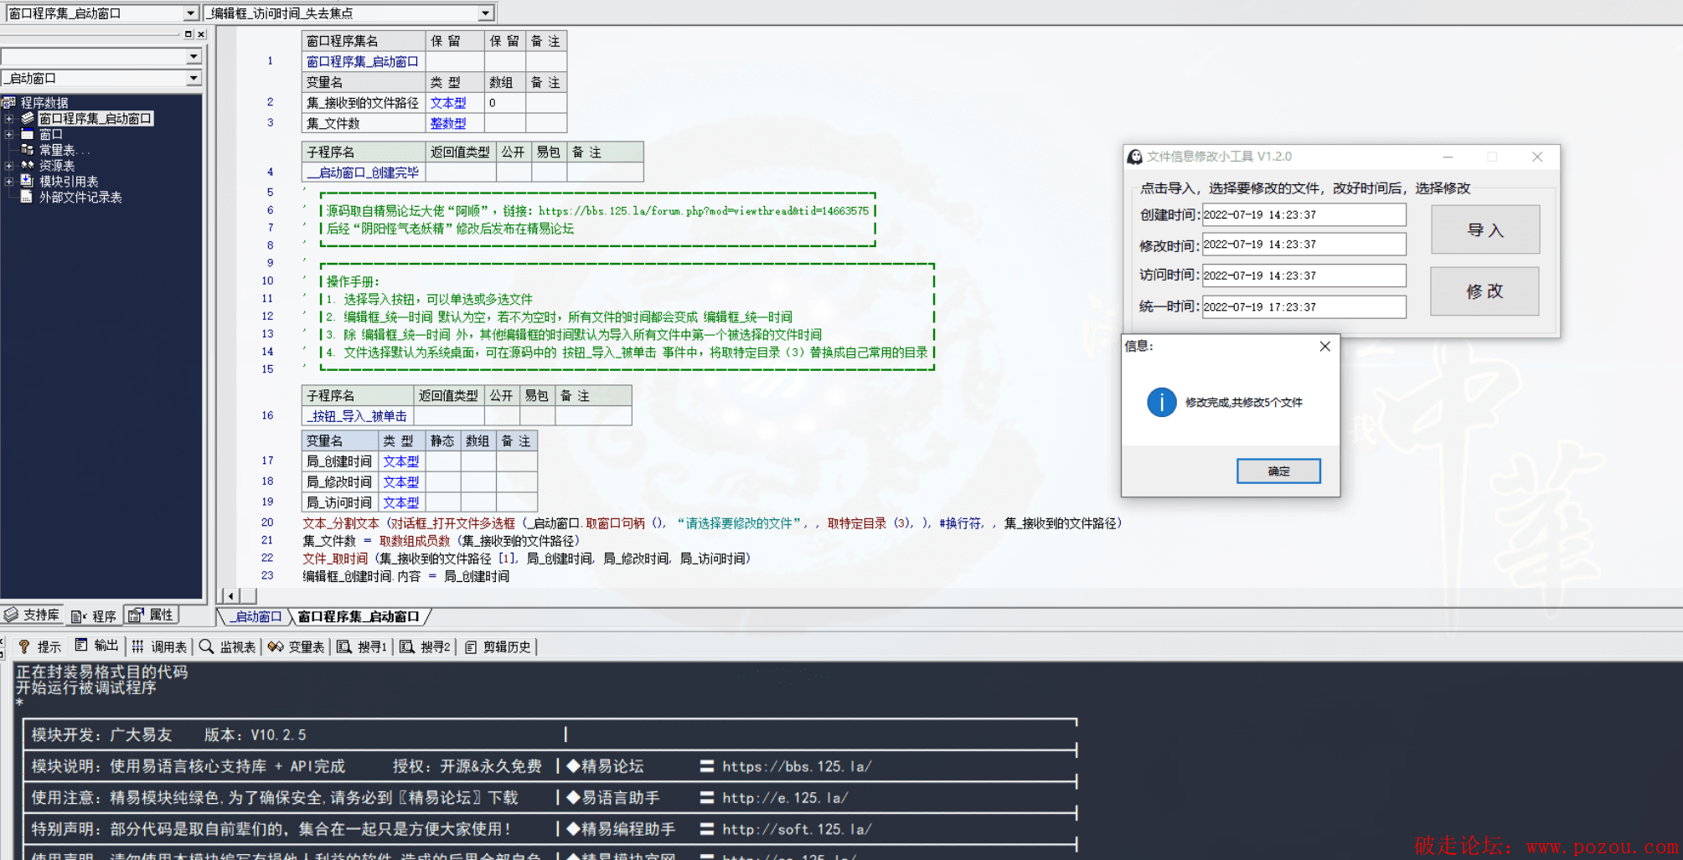Click the 外部文件记录表 tree item

(80, 197)
